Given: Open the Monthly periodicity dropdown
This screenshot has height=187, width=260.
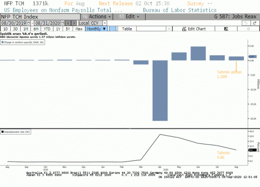Looking at the screenshot, I should [x=96, y=29].
